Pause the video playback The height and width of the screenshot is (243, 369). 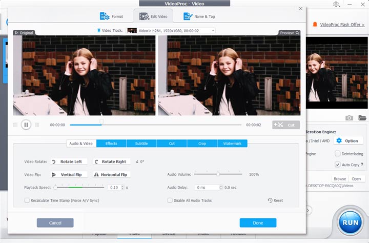(26, 125)
